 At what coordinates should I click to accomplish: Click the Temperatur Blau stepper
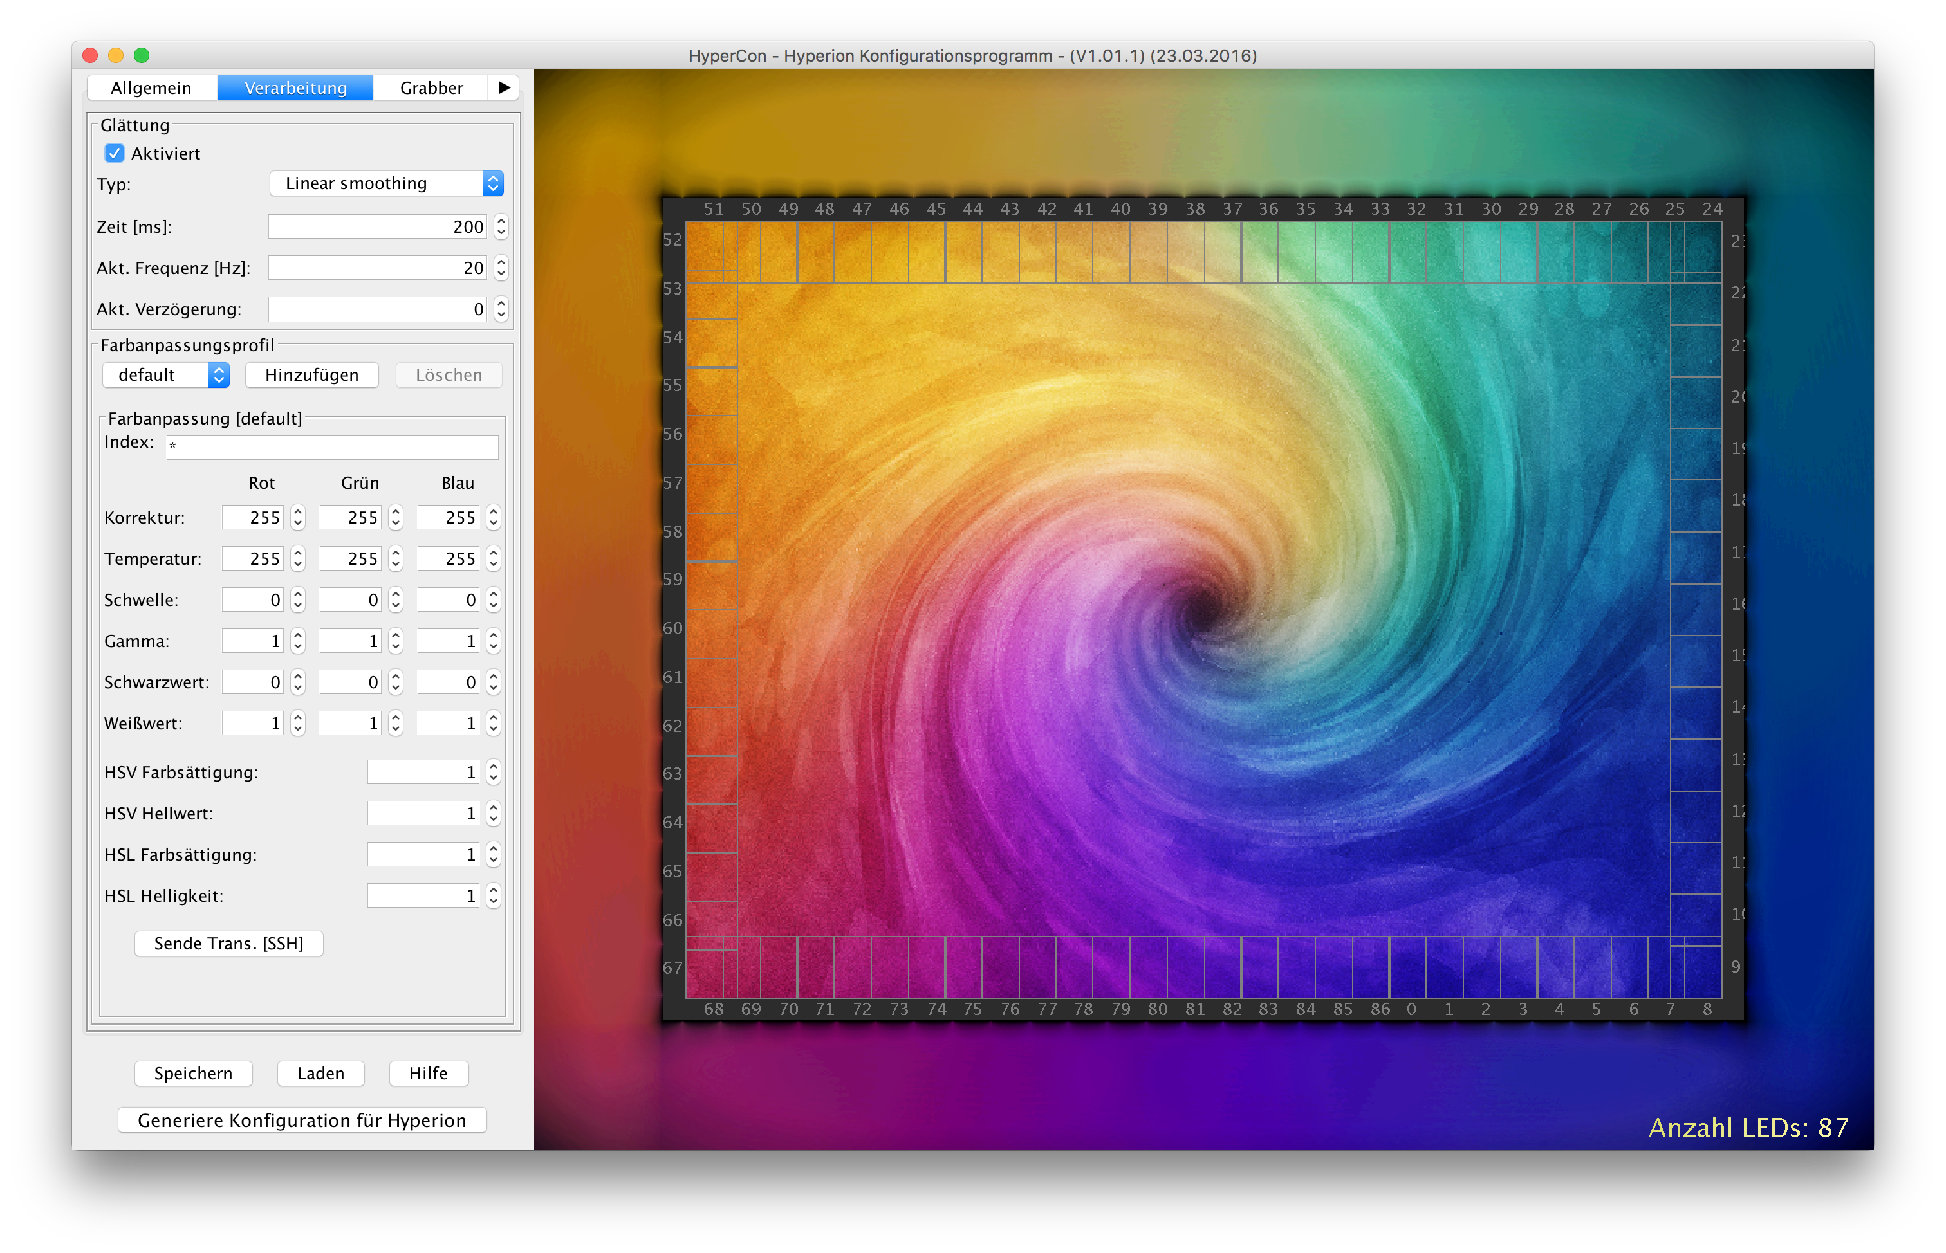point(493,558)
